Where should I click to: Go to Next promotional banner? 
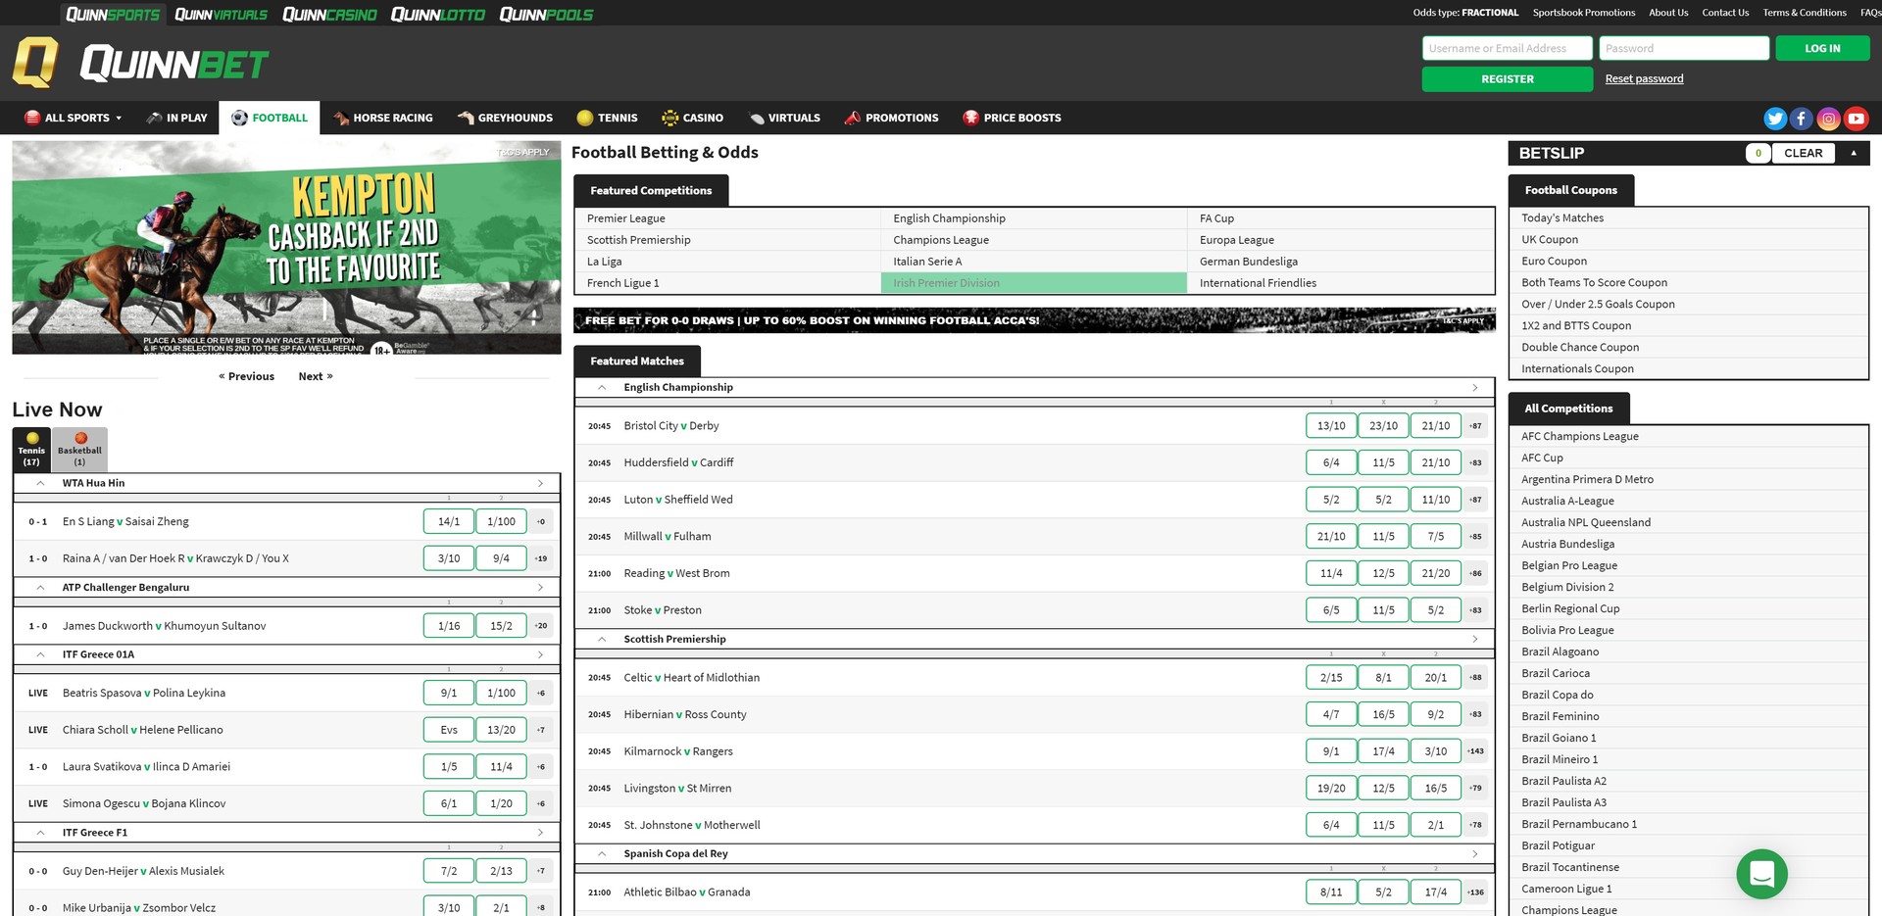[316, 377]
